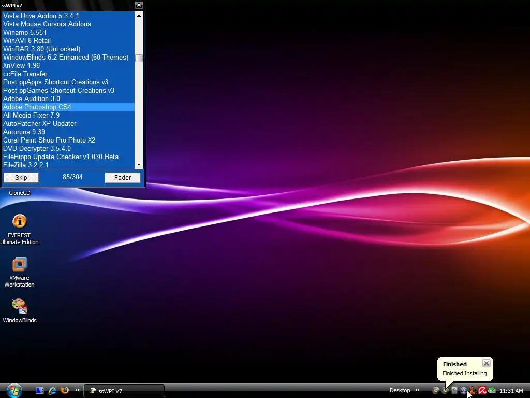Click the Finished Installing notification balloon
Screen dimensions: 530x398
tap(465, 369)
